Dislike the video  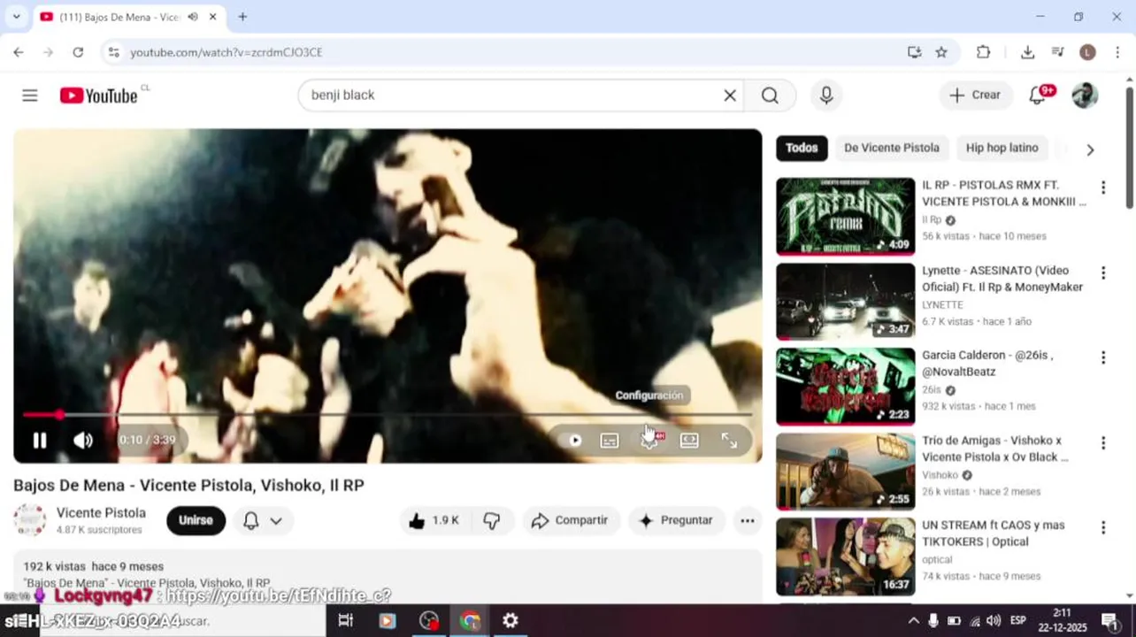click(x=492, y=521)
